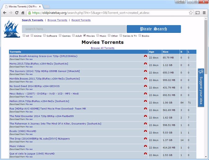Screen dimensions: 209x160
Task: Go back using the browser back arrow
Action: (5, 13)
